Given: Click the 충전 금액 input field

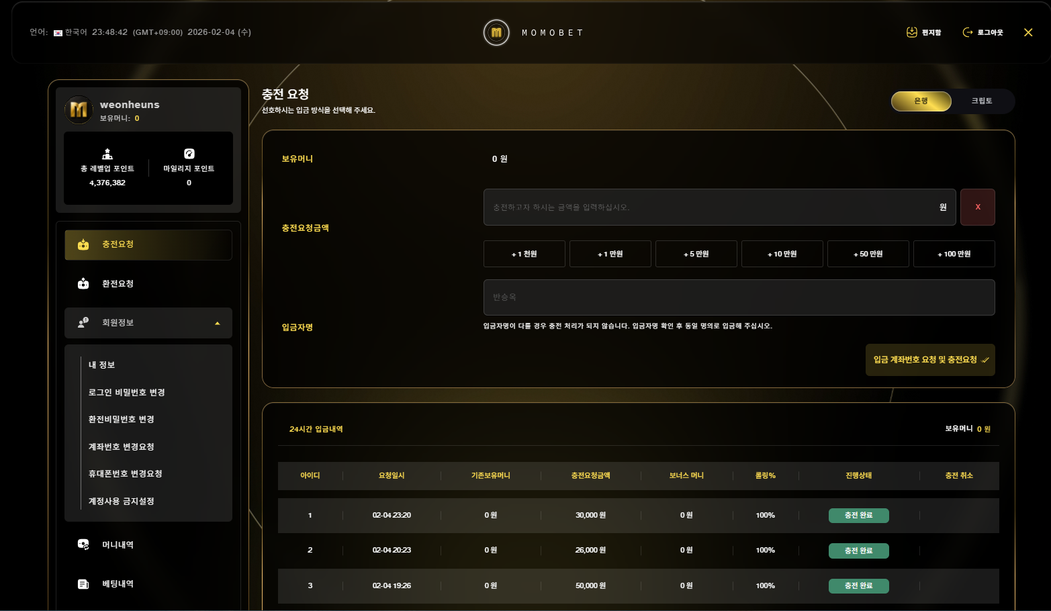Looking at the screenshot, I should [712, 207].
